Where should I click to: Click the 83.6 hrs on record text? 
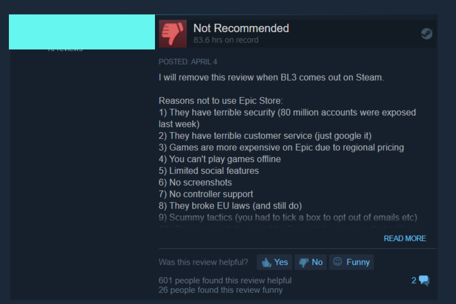click(226, 40)
